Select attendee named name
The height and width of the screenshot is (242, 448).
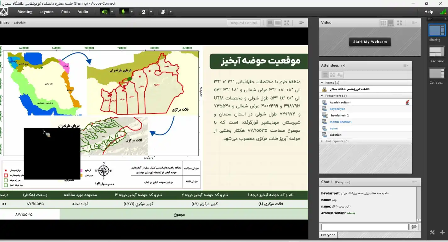pyautogui.click(x=366, y=128)
